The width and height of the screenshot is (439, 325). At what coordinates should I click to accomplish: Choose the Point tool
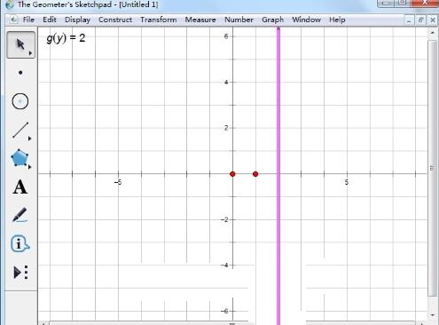[20, 73]
